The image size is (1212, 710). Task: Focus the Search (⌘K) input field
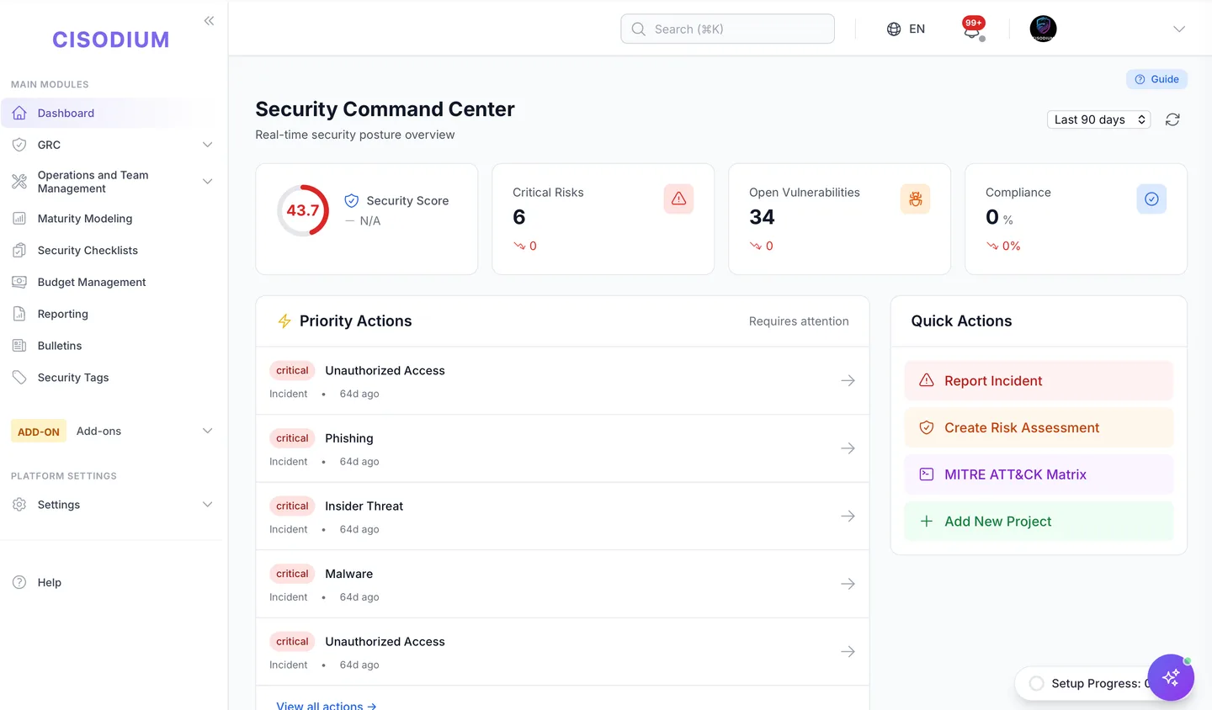(x=727, y=29)
